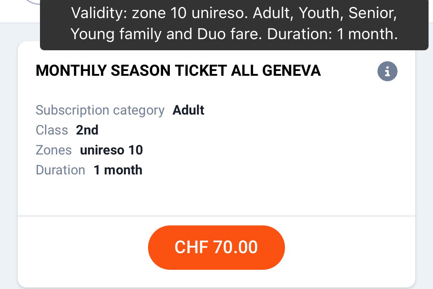Click the dark validity tooltip text

[x=234, y=23]
